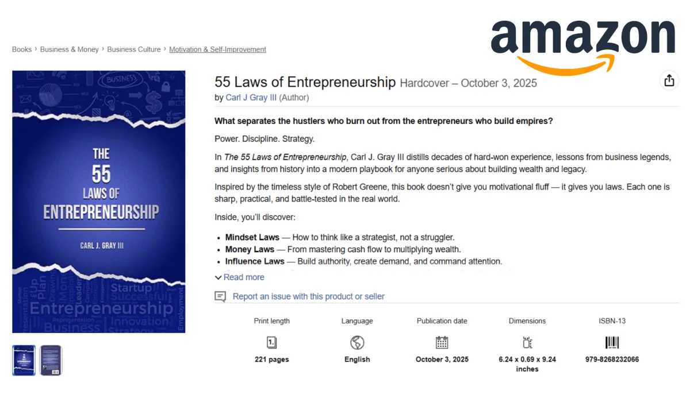Open Business Culture breadcrumb category
This screenshot has height=402, width=690.
(x=134, y=49)
